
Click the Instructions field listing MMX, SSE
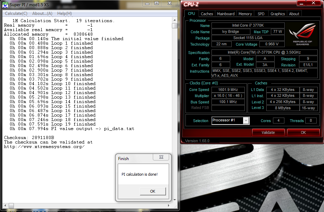(264, 73)
